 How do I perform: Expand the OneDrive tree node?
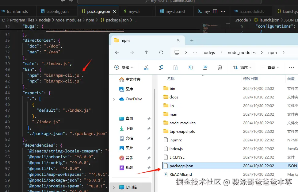point(114,99)
